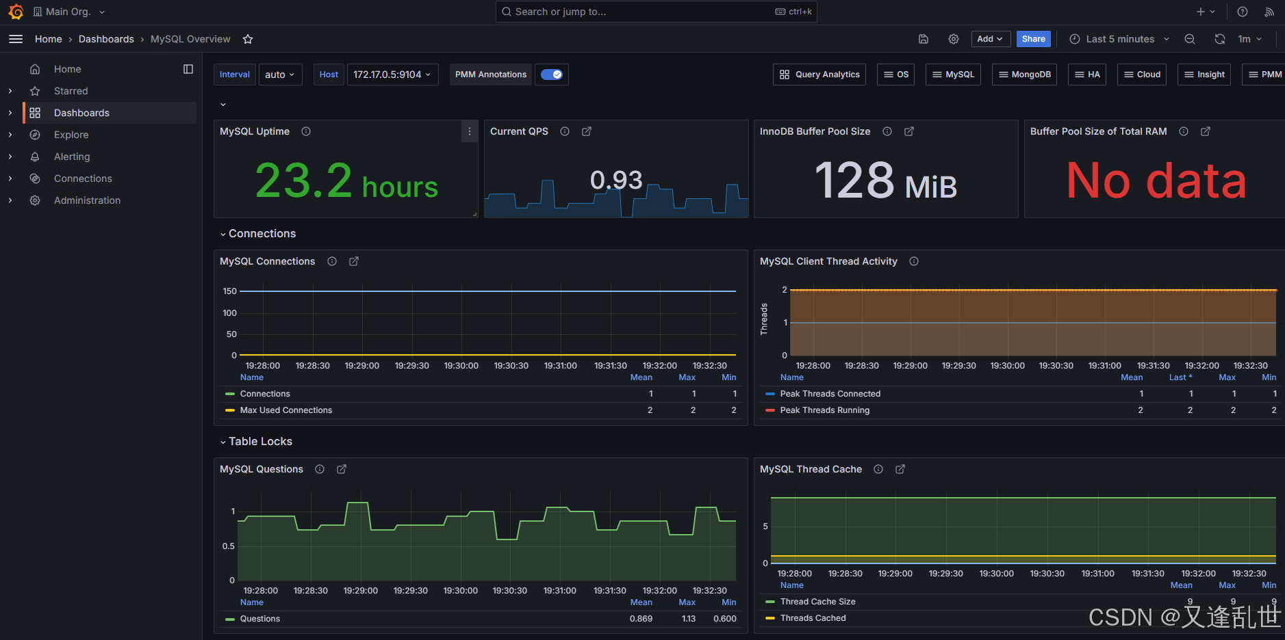
Task: Open the 1m refresh interval dropdown
Action: [1250, 39]
